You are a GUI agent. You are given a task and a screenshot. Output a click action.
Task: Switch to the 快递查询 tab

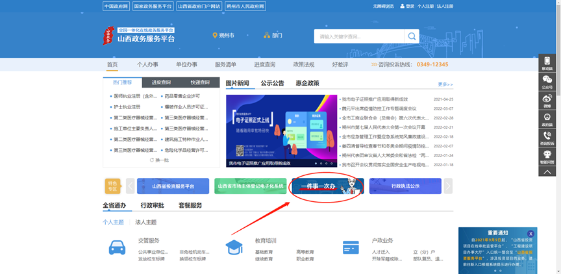200,82
